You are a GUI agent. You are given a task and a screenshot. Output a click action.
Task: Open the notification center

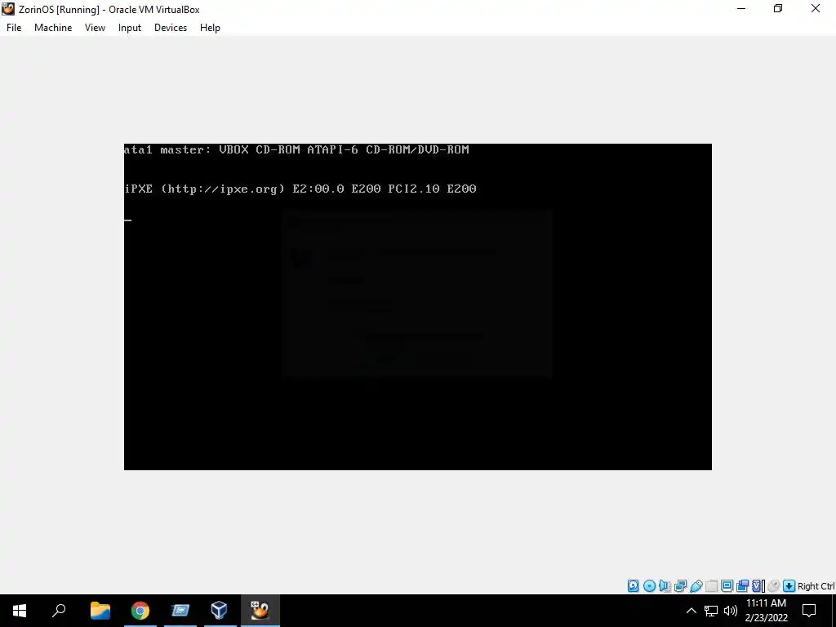[x=809, y=611]
